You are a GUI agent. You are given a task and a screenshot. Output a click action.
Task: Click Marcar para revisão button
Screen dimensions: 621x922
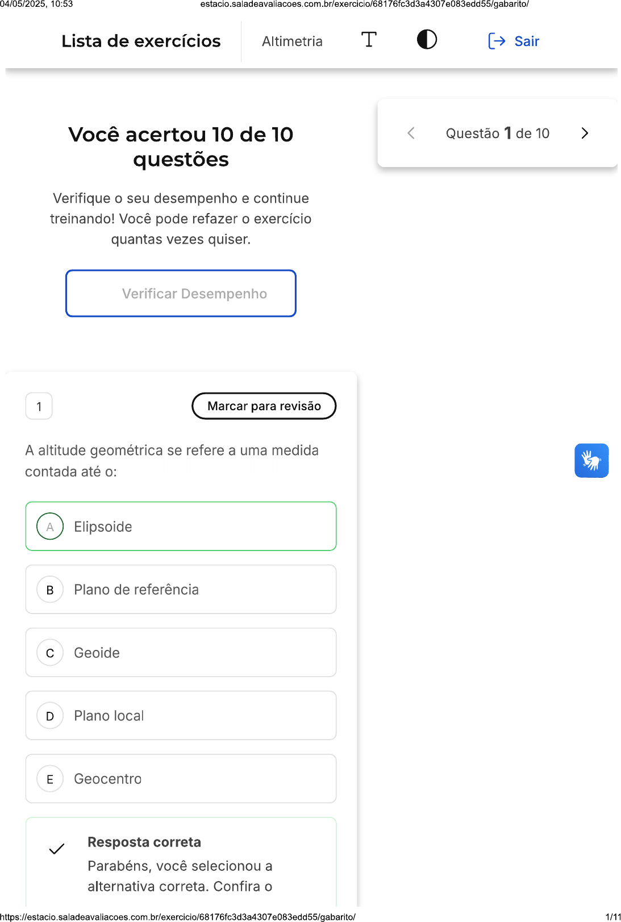(264, 406)
